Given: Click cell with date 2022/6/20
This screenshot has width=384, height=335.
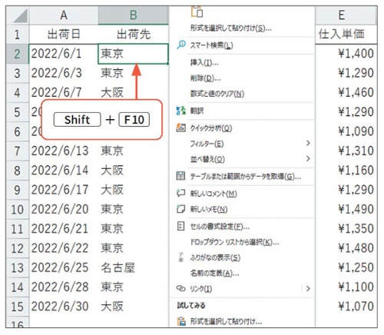Looking at the screenshot, I should pos(64,209).
